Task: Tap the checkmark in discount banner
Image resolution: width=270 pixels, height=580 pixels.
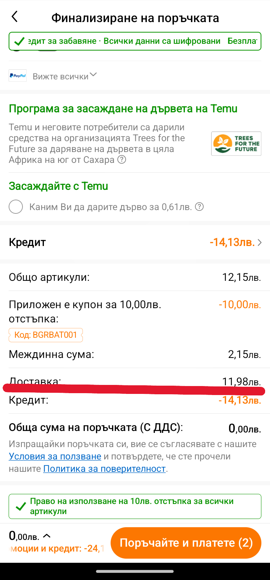Action: click(21, 507)
